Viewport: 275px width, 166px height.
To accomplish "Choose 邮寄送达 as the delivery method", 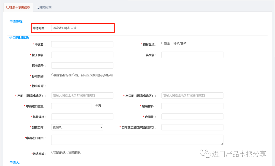I will coord(68,152).
